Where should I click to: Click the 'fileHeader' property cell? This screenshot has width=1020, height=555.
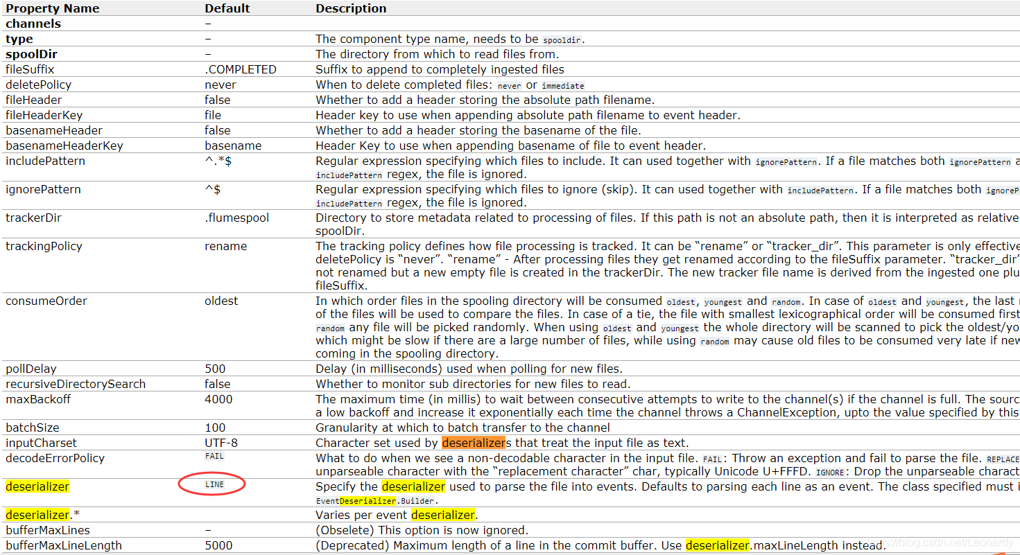(34, 100)
